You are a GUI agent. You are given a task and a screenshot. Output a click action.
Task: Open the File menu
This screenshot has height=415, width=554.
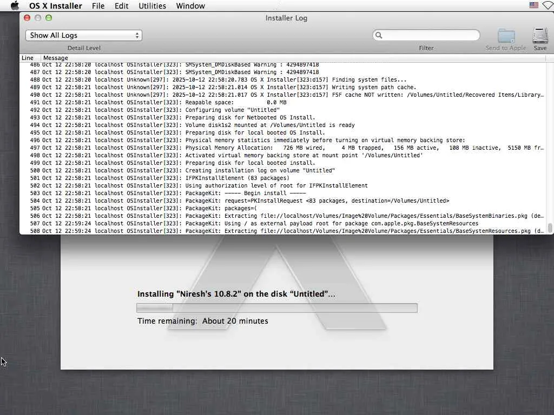coord(98,6)
